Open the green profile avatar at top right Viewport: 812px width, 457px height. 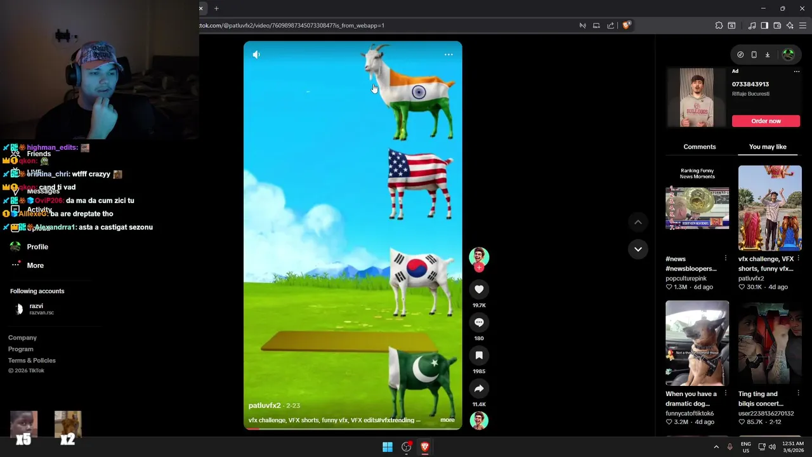click(x=789, y=55)
